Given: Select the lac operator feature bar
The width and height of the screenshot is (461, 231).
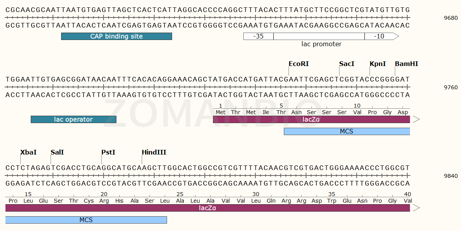Looking at the screenshot, I should (x=73, y=120).
